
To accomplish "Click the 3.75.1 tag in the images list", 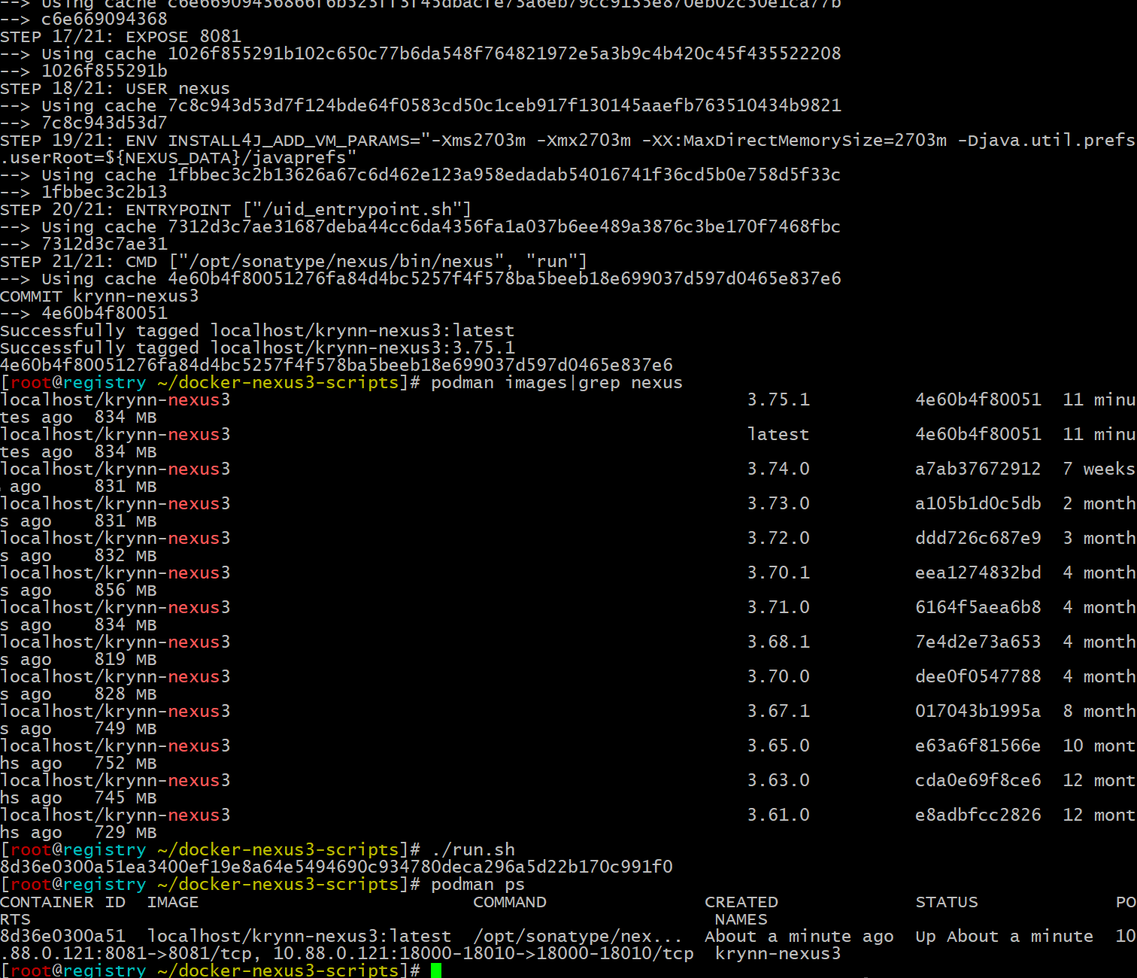I will 778,399.
